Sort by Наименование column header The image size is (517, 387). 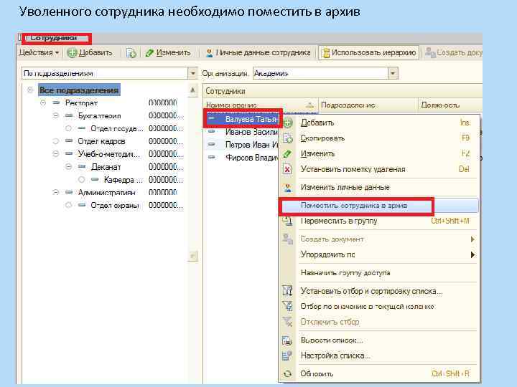pyautogui.click(x=261, y=105)
